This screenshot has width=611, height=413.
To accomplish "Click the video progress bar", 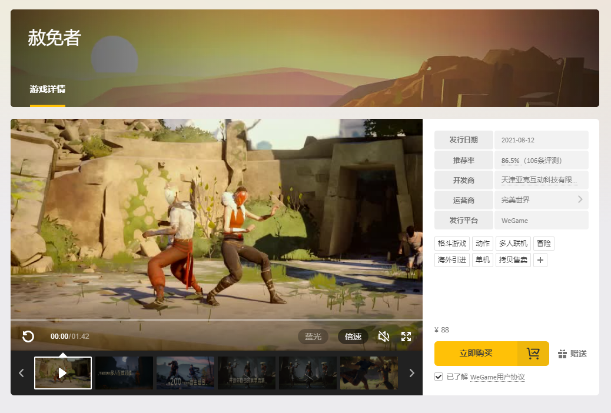I will pos(216,320).
